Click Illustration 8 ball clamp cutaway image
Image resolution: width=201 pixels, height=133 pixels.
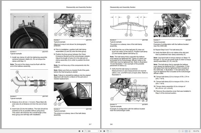coord(73,94)
